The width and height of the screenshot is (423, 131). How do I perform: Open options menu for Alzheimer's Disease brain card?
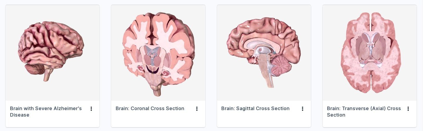(91, 109)
